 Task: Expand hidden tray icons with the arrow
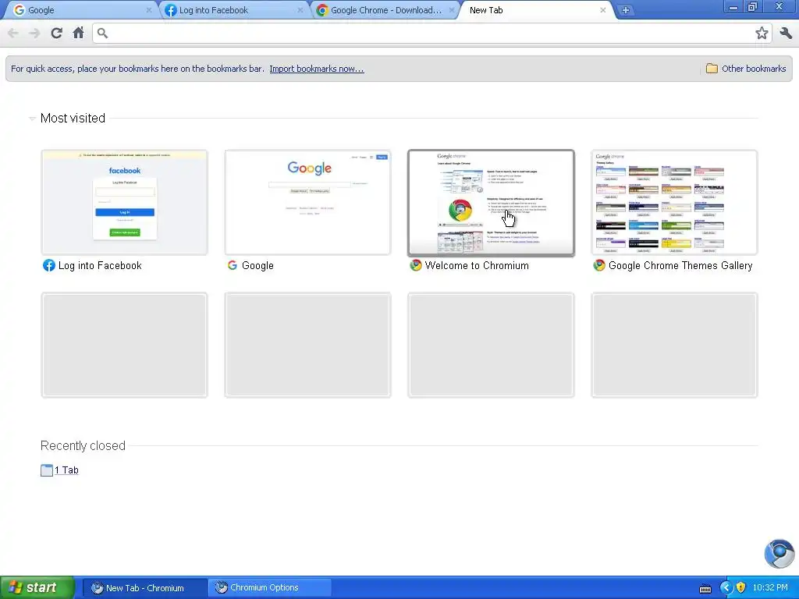click(x=726, y=588)
